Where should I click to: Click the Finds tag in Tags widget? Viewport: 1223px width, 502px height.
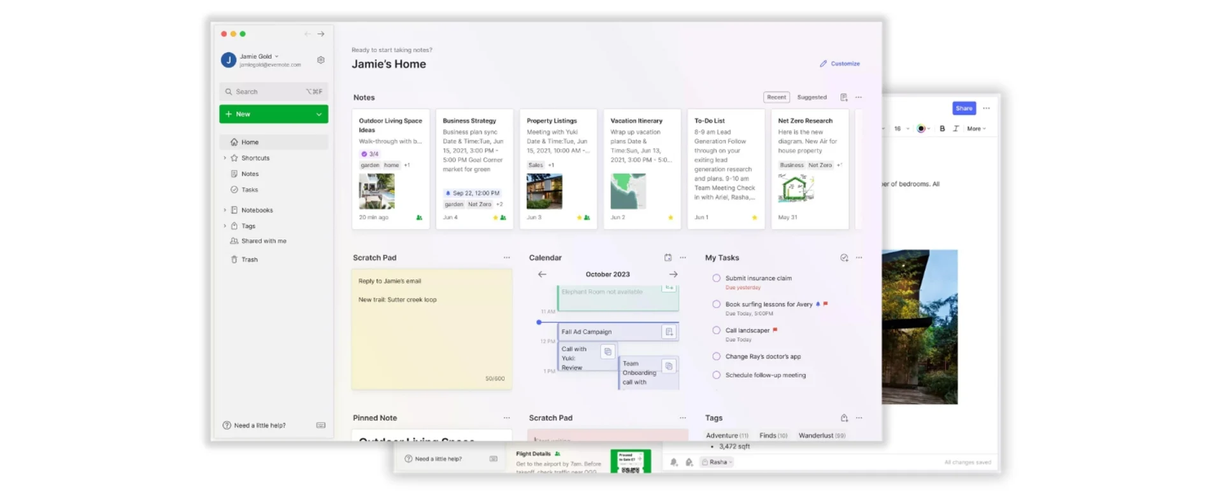tap(773, 436)
